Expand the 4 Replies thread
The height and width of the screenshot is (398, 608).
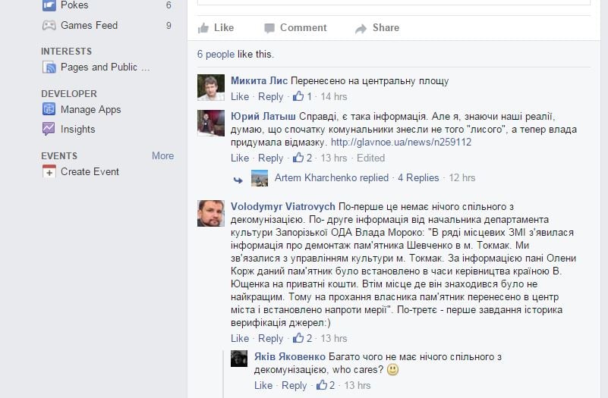[x=418, y=177]
